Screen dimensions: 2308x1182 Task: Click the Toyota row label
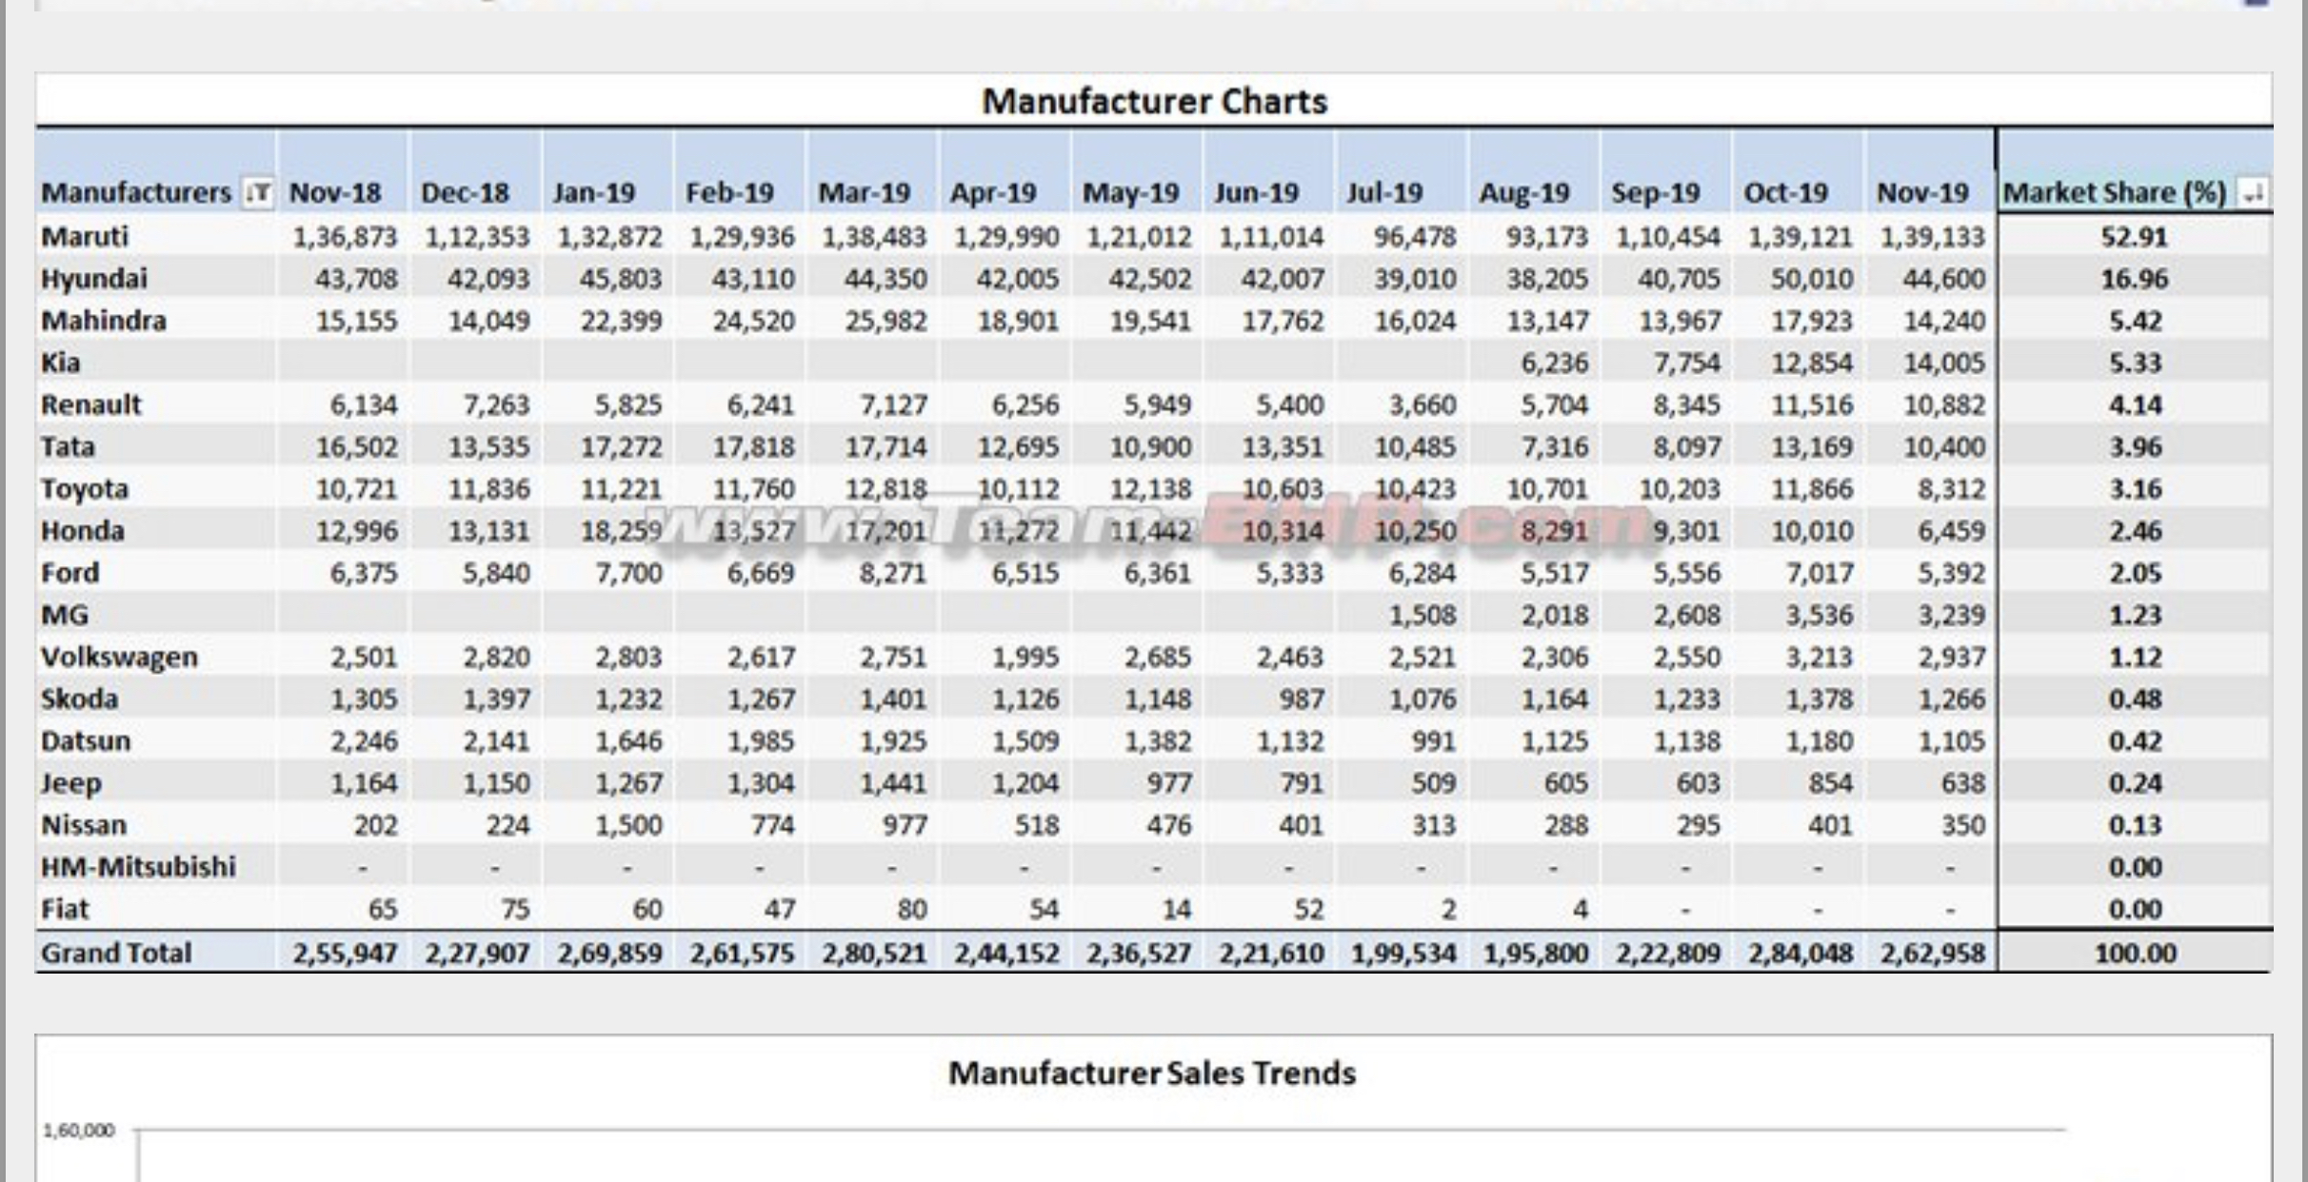tap(85, 489)
